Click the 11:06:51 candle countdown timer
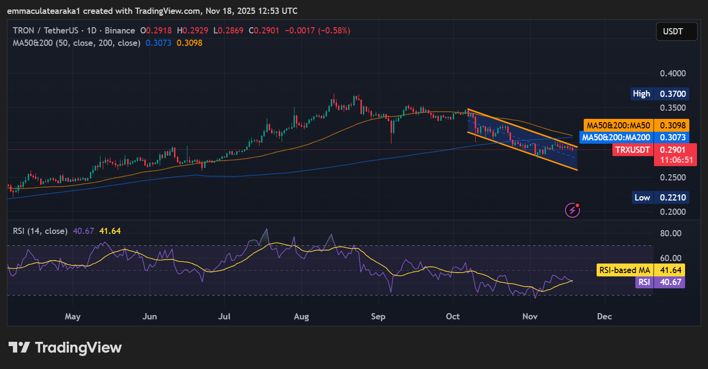Screen dimensions: 708x369 pos(677,159)
